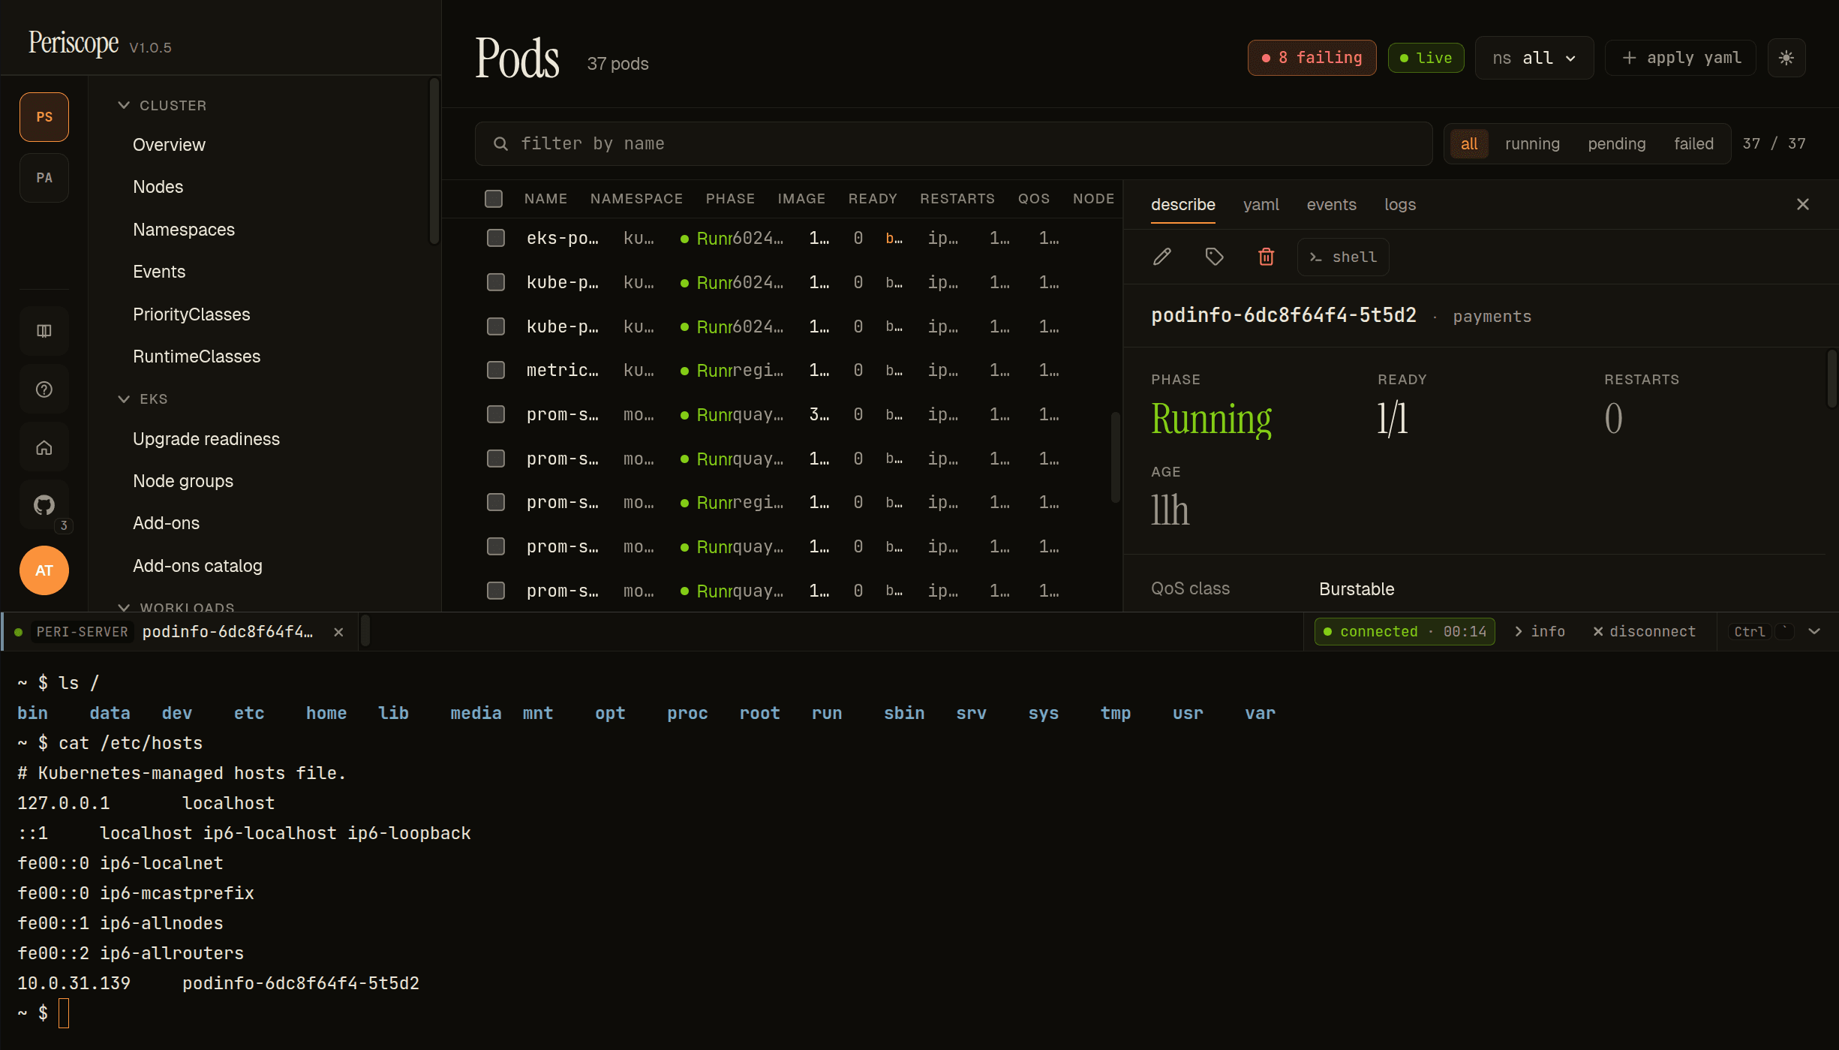The image size is (1839, 1050).
Task: Close the podinfo terminal tab
Action: (338, 632)
